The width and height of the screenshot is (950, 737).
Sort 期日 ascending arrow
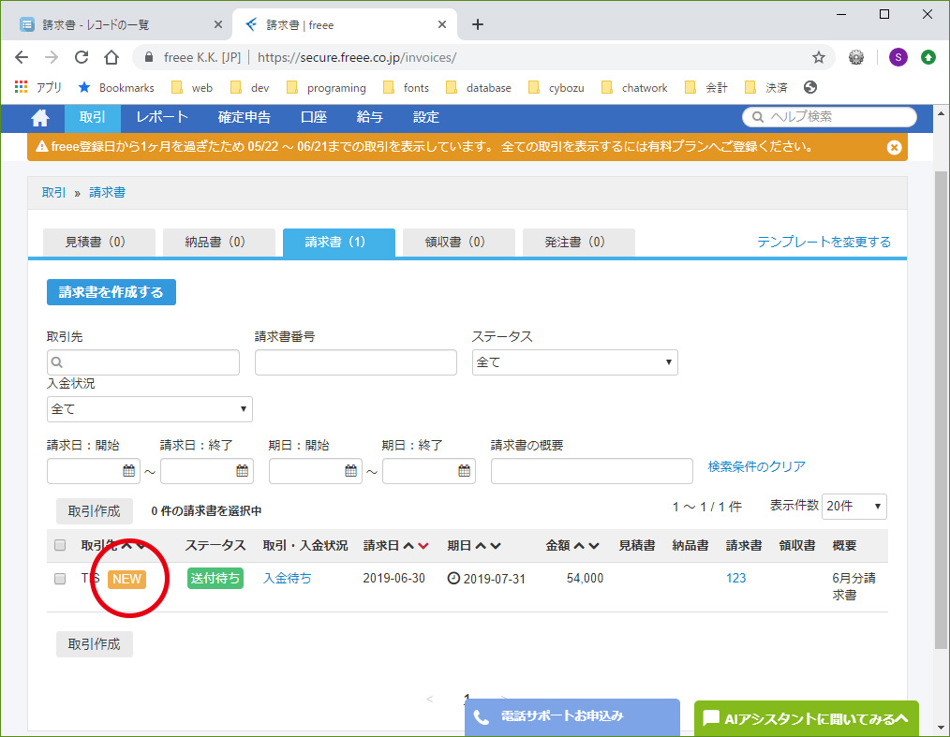coord(481,546)
